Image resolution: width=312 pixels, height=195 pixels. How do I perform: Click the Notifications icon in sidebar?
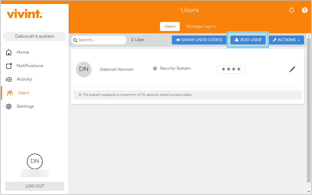(9, 66)
